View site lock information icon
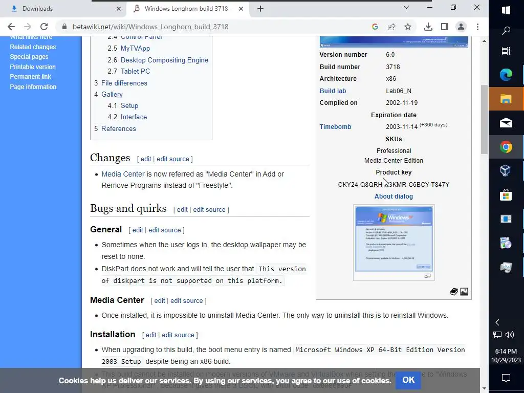Viewport: 524px width, 393px height. click(64, 27)
